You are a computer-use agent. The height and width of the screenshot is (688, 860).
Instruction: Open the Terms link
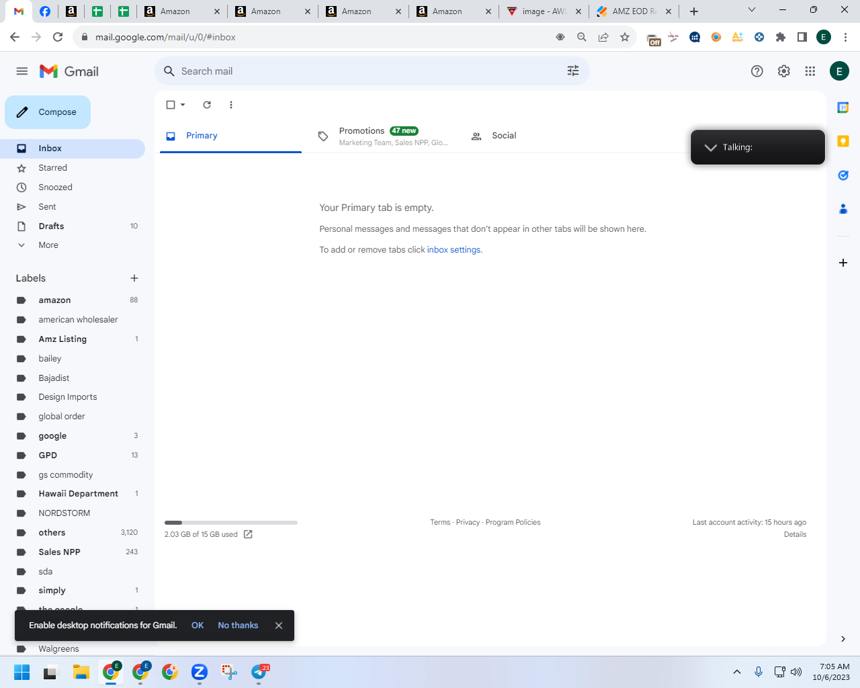pyautogui.click(x=440, y=522)
